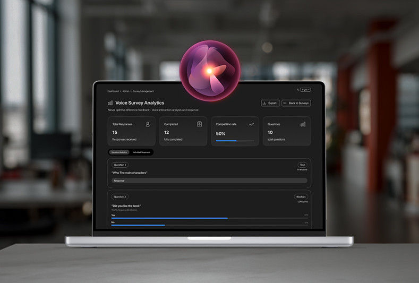The image size is (419, 283).
Task: Click the Competition rate progress bar
Action: [x=235, y=141]
